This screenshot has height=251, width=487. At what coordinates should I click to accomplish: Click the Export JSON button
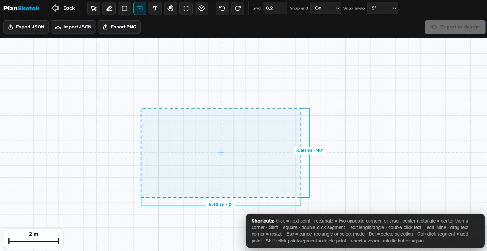click(26, 27)
